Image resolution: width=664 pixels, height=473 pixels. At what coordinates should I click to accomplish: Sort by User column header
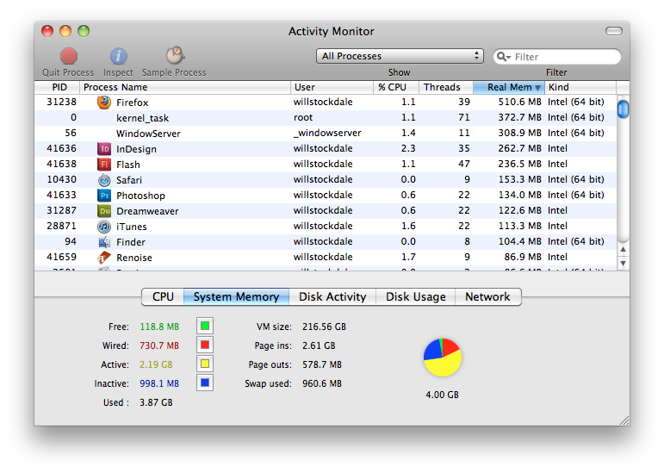point(332,87)
